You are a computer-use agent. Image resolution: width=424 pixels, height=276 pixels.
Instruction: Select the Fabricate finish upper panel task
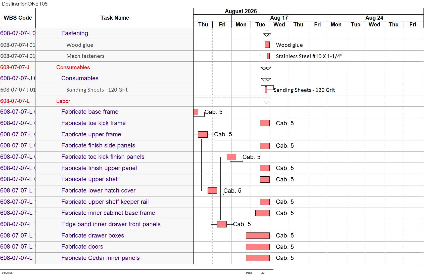click(99, 168)
